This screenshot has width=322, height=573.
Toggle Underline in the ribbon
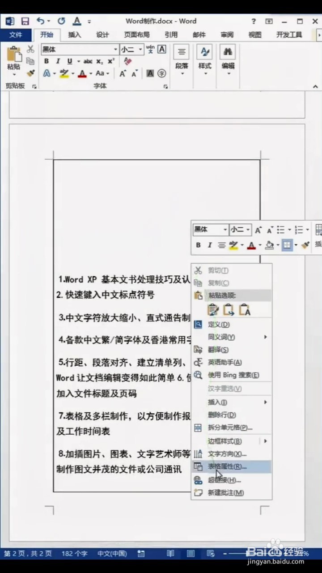69,61
